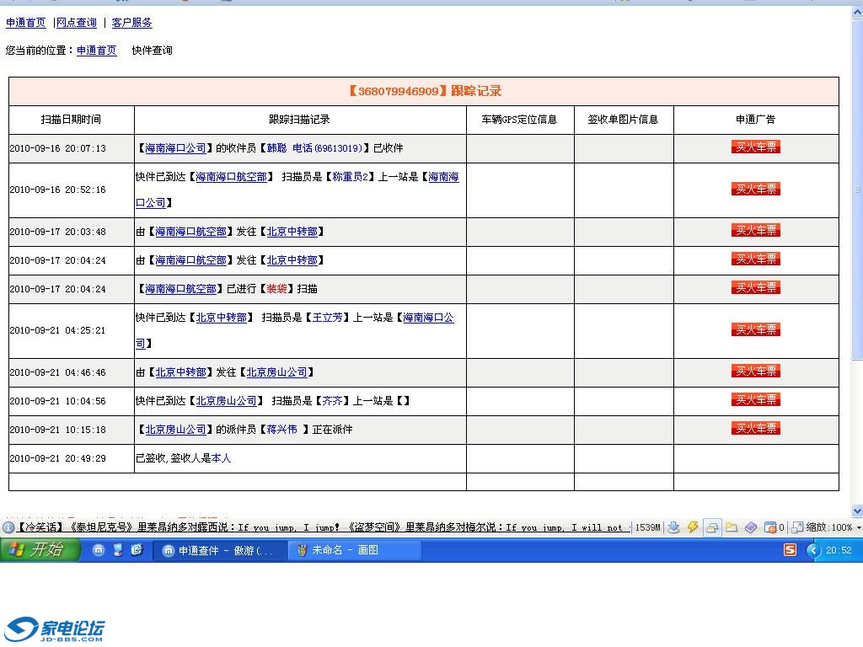Click the download manager icon in status bar

pyautogui.click(x=673, y=527)
